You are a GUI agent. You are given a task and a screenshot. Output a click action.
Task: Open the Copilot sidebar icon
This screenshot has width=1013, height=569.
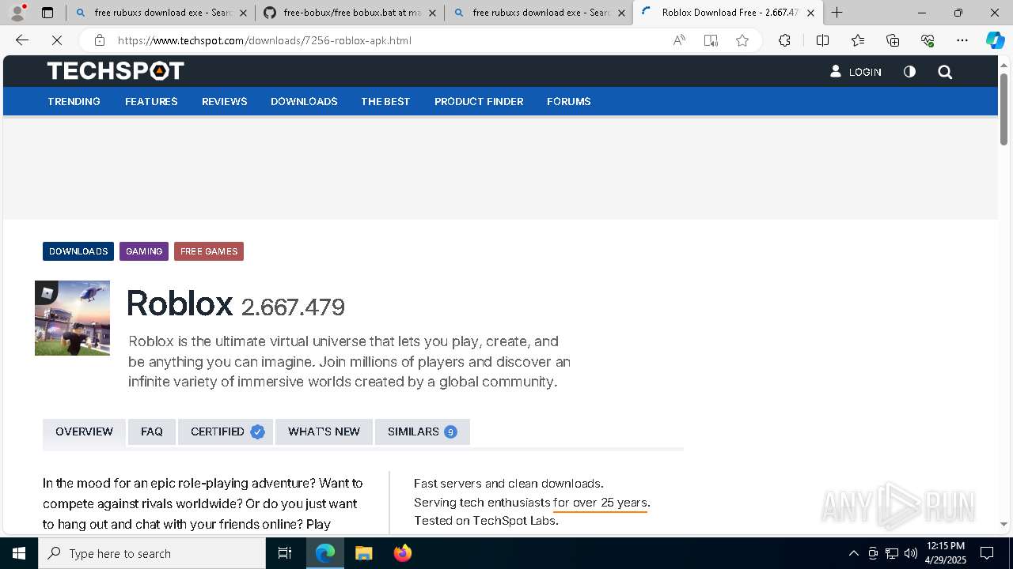995,40
